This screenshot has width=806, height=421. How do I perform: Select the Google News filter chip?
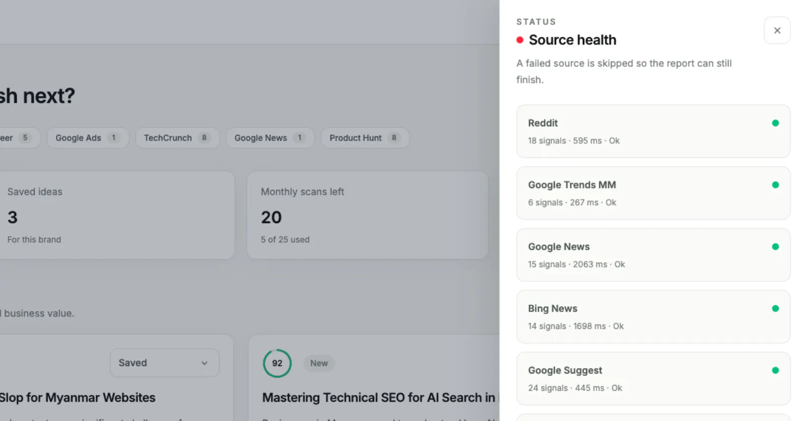(x=270, y=138)
